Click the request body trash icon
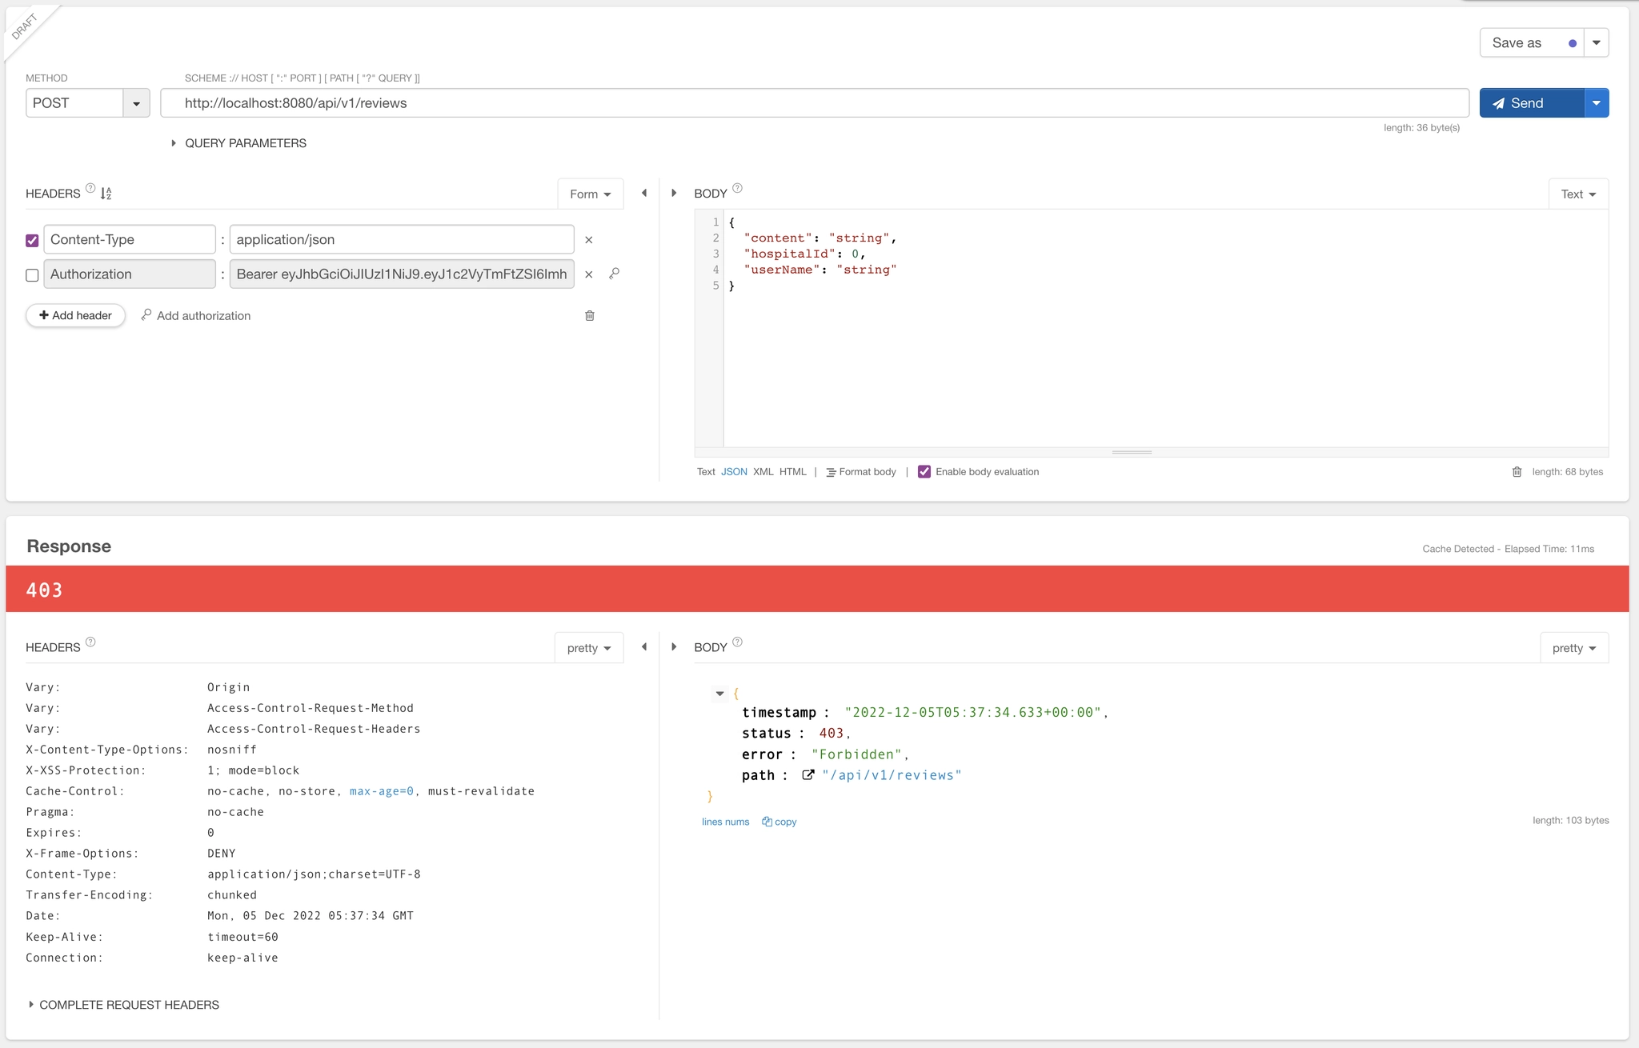The width and height of the screenshot is (1639, 1048). tap(1517, 472)
